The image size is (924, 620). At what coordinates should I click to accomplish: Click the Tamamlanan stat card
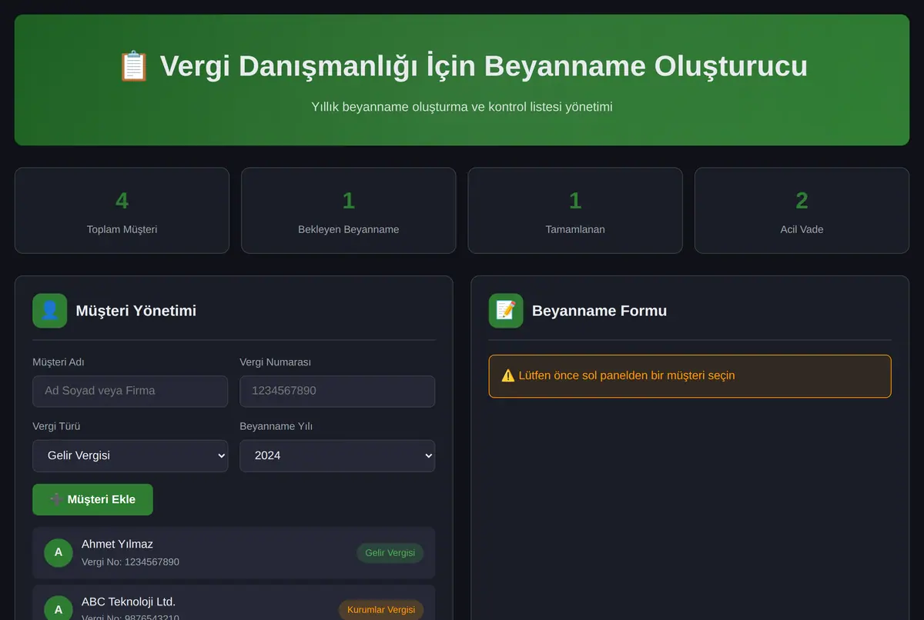point(575,210)
